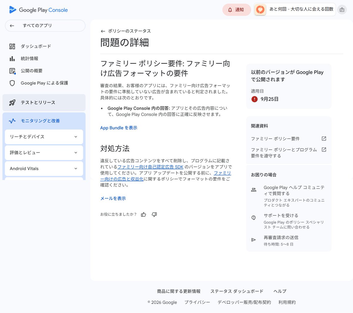Click メールを表示 link
This screenshot has height=313, width=353.
[x=113, y=198]
